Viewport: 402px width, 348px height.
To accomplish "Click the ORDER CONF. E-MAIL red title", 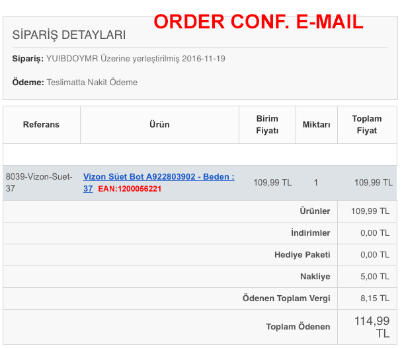I will click(259, 22).
